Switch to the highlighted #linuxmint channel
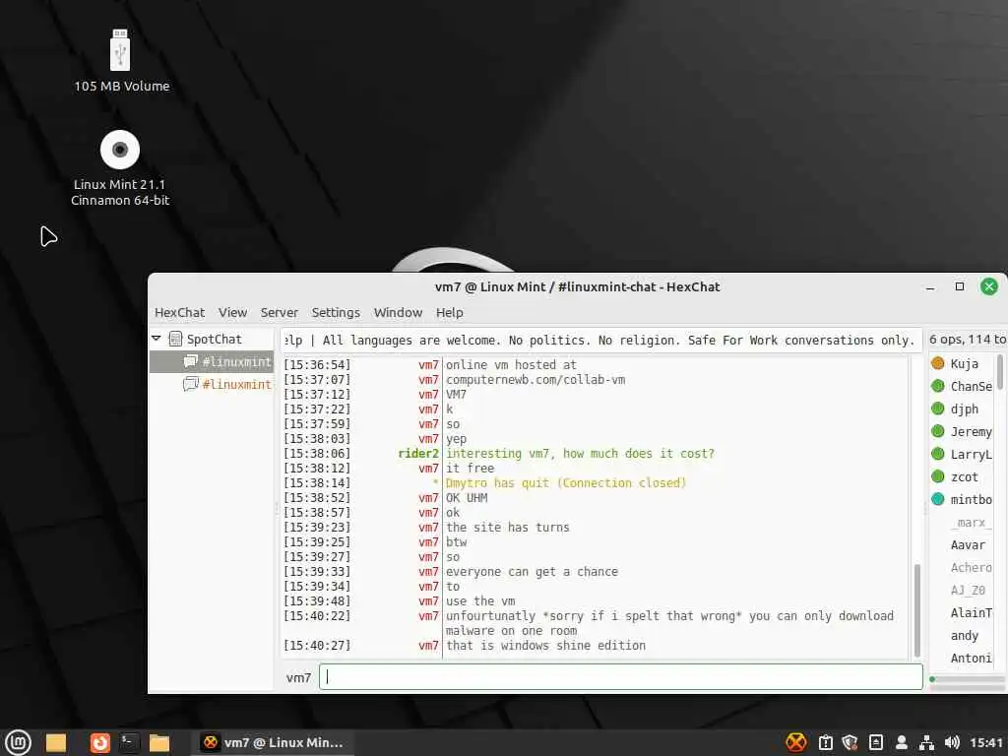The width and height of the screenshot is (1008, 756). [213, 362]
